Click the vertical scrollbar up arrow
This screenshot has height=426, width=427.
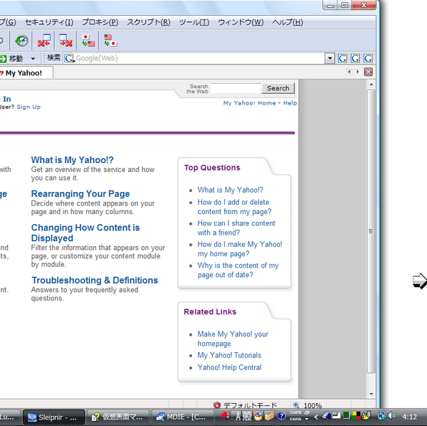371,85
